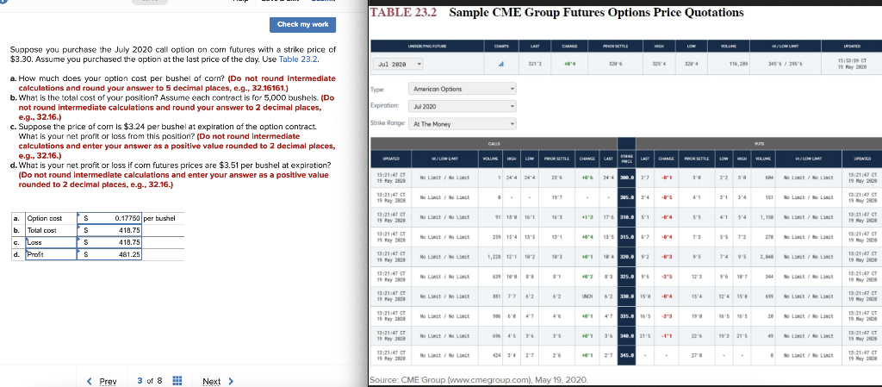Click the Profit answer field showing 481.25
Viewport: 882px width, 387px height.
coord(109,255)
